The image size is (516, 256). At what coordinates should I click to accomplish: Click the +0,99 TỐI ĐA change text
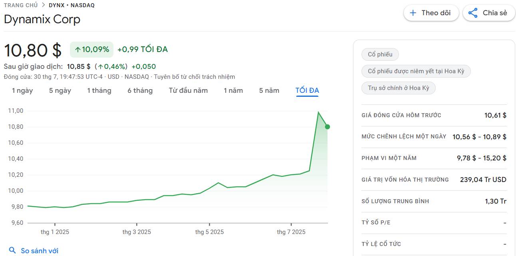pos(143,50)
